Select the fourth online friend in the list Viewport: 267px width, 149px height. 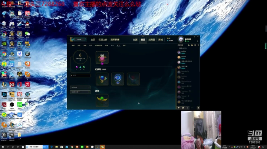(187, 67)
